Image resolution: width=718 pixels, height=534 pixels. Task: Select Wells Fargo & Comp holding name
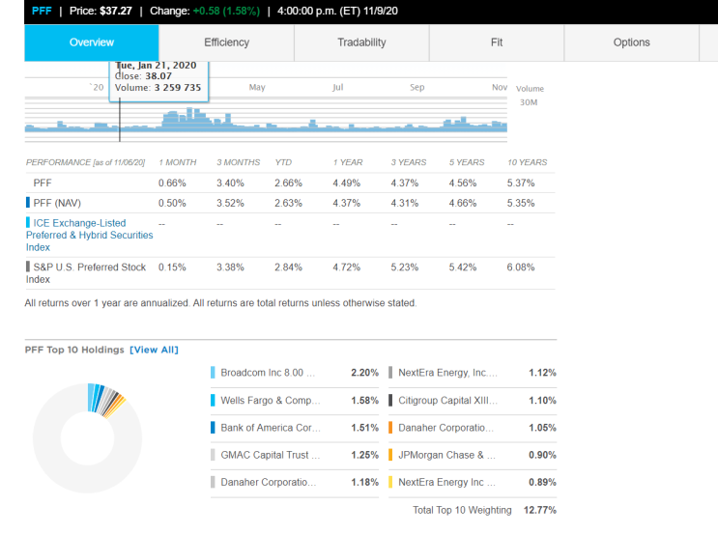click(271, 401)
